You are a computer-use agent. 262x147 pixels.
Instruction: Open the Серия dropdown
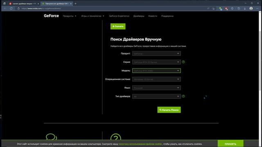(x=156, y=62)
